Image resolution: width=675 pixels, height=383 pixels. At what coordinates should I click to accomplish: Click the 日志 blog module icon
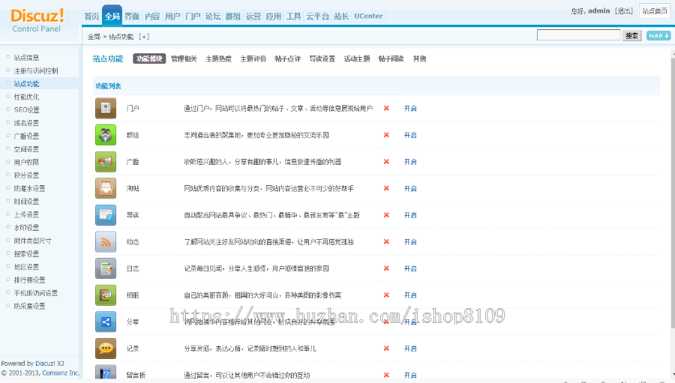(106, 268)
